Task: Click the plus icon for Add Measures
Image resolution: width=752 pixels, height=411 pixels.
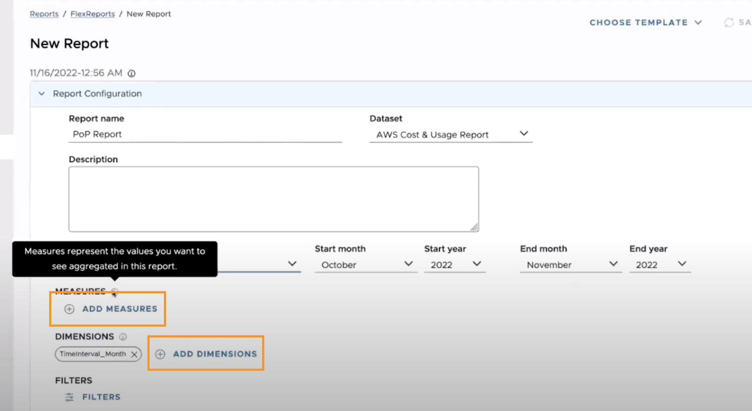Action: [x=69, y=309]
